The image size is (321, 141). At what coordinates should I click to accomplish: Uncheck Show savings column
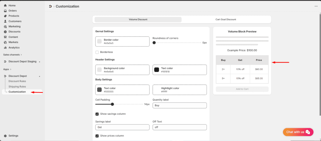pyautogui.click(x=97, y=114)
